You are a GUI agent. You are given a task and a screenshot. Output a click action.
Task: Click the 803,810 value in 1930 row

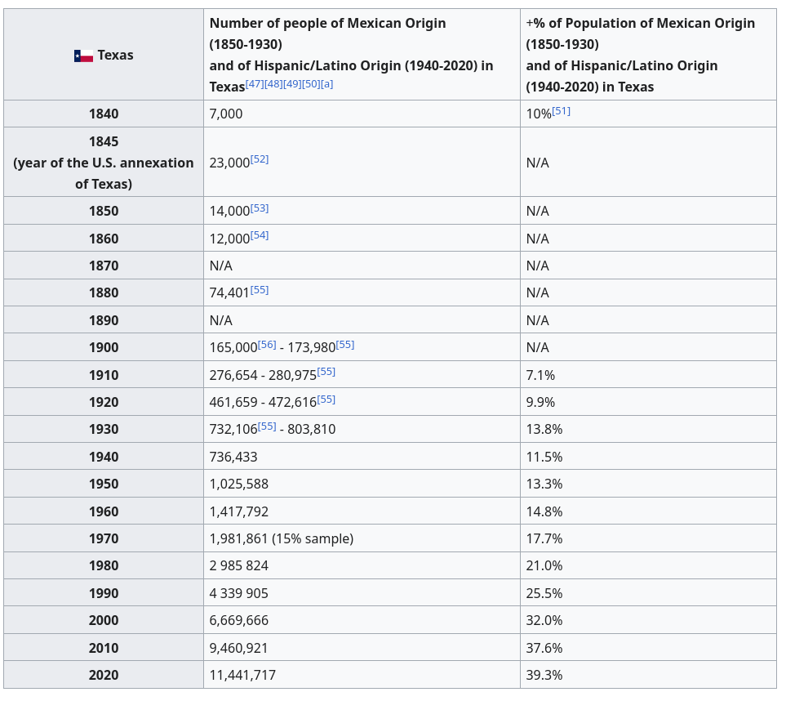coord(312,429)
